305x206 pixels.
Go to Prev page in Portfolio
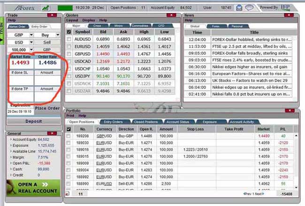tap(247, 194)
